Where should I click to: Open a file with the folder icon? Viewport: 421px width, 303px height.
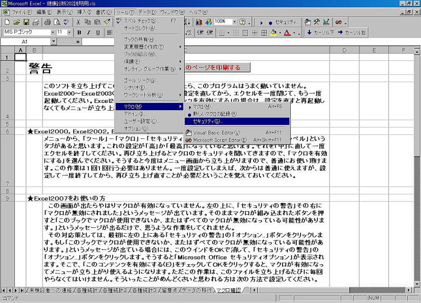point(17,22)
